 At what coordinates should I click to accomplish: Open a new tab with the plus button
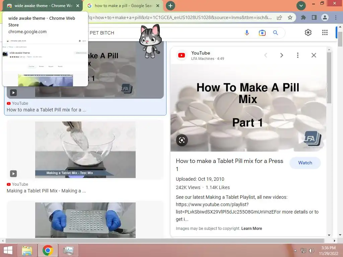170,6
